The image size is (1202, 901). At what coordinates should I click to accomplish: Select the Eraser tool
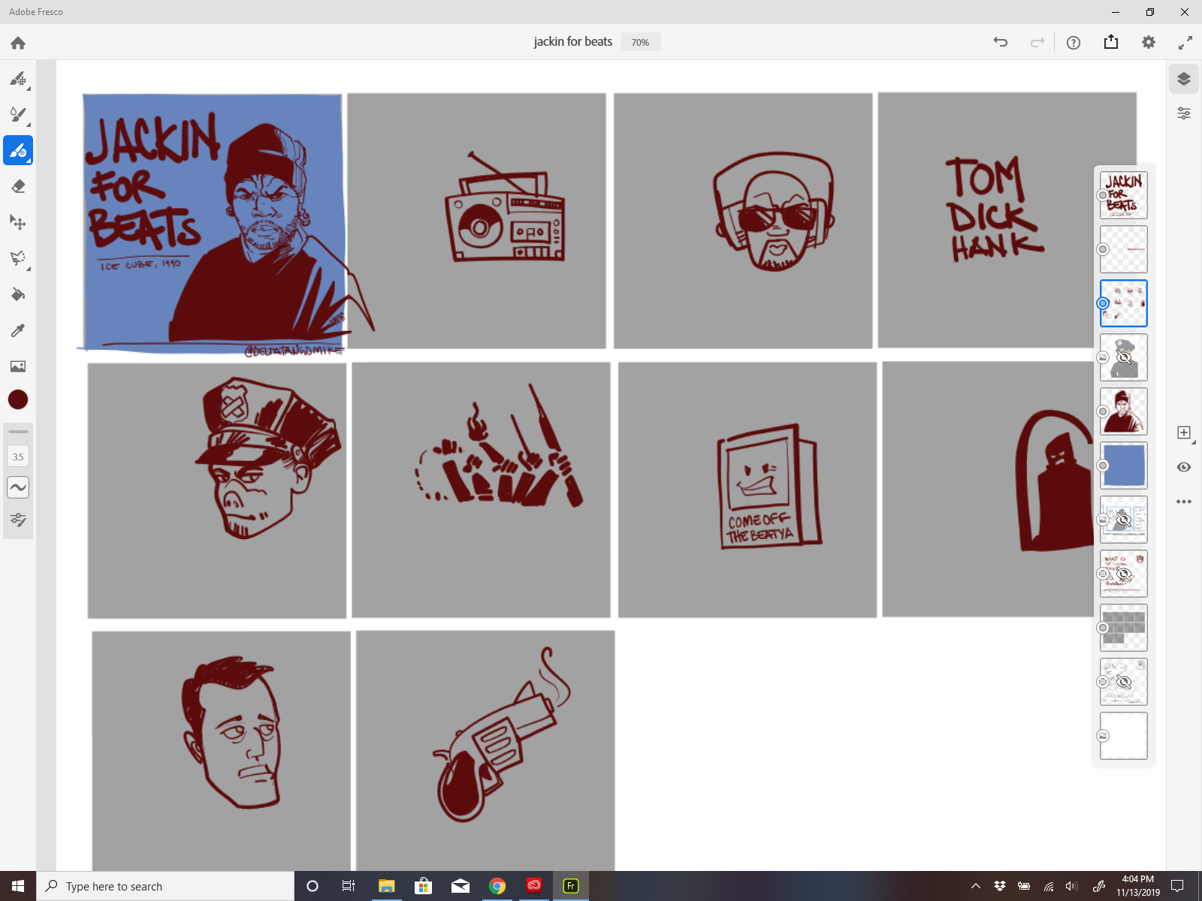pos(18,186)
